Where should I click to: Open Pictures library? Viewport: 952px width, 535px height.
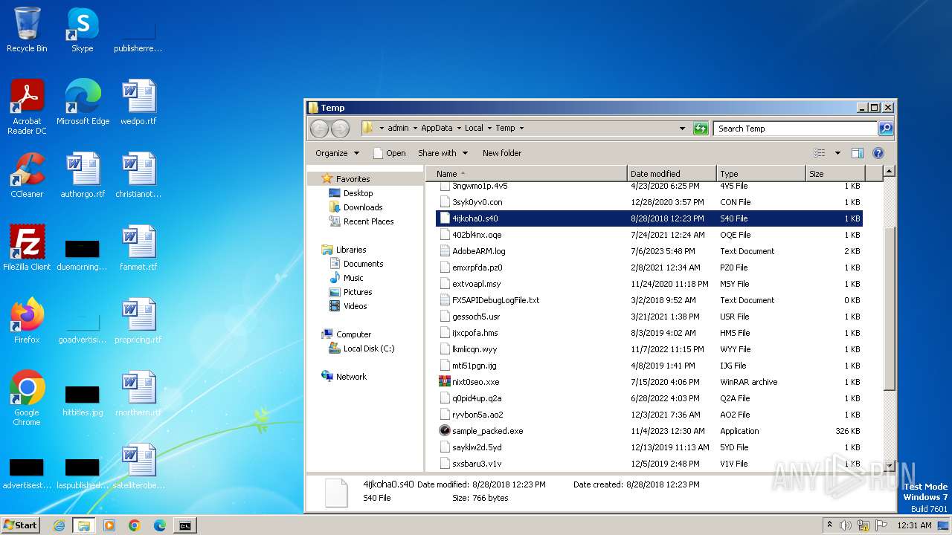coord(358,292)
